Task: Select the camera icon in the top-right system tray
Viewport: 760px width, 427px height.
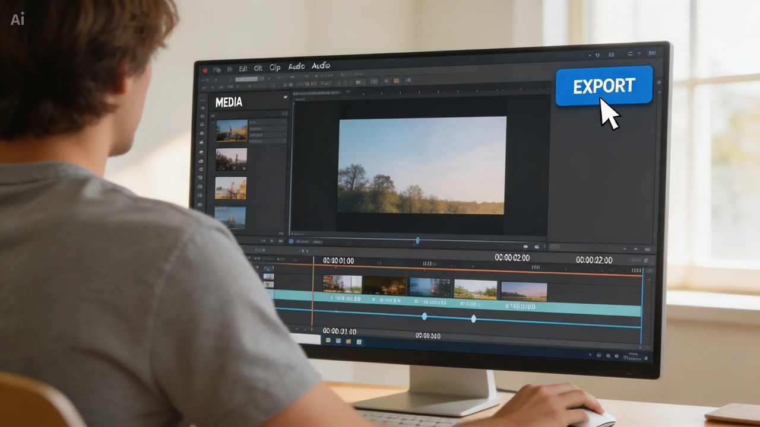Action: click(611, 55)
